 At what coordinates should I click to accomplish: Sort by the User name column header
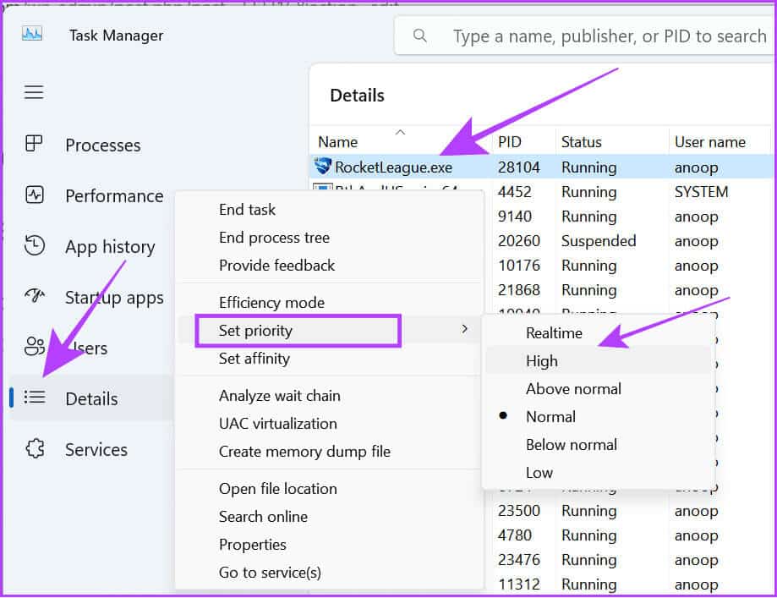coord(709,142)
